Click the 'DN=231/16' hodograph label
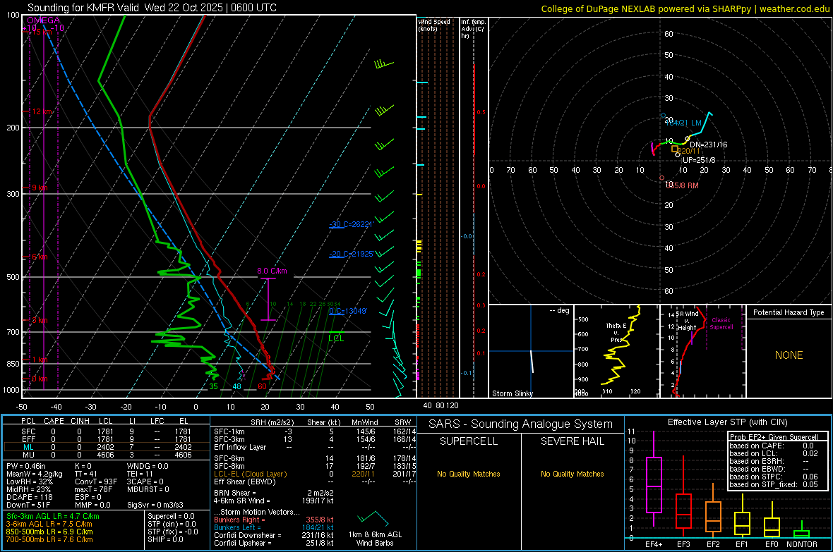The image size is (833, 552). (709, 145)
